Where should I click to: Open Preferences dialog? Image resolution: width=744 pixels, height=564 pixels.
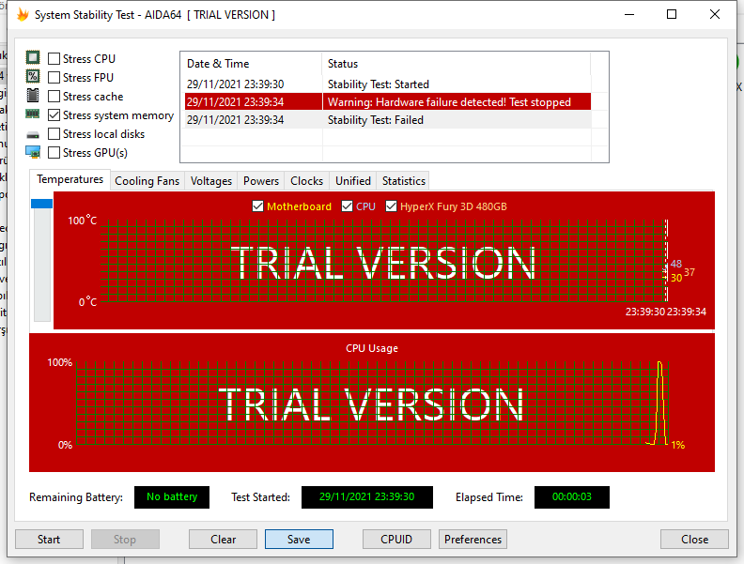point(473,540)
